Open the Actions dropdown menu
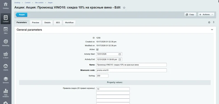Image resolution: width=219 pixels, height=104 pixels. [x=206, y=15]
